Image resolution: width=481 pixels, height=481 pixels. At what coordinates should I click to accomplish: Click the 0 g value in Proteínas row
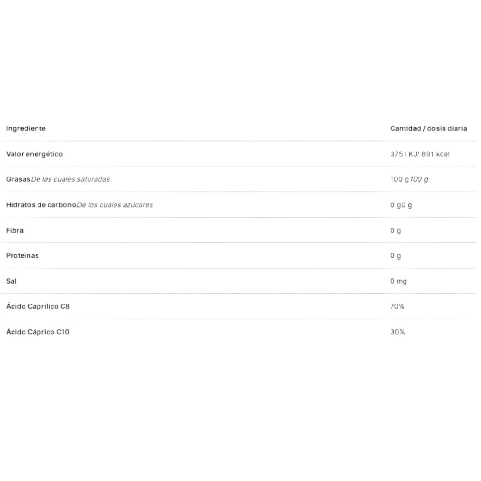click(395, 255)
